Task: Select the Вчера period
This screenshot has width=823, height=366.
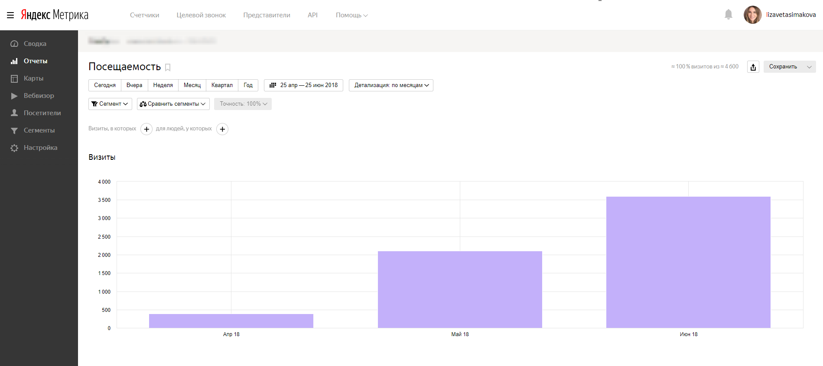Action: click(x=134, y=85)
